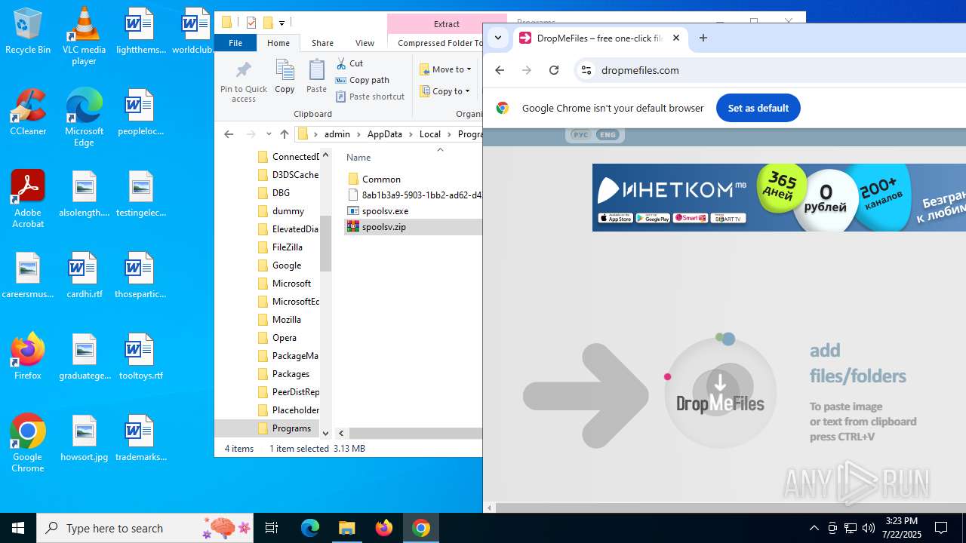Click the volume icon in system tray
Image resolution: width=966 pixels, height=543 pixels.
pos(868,528)
